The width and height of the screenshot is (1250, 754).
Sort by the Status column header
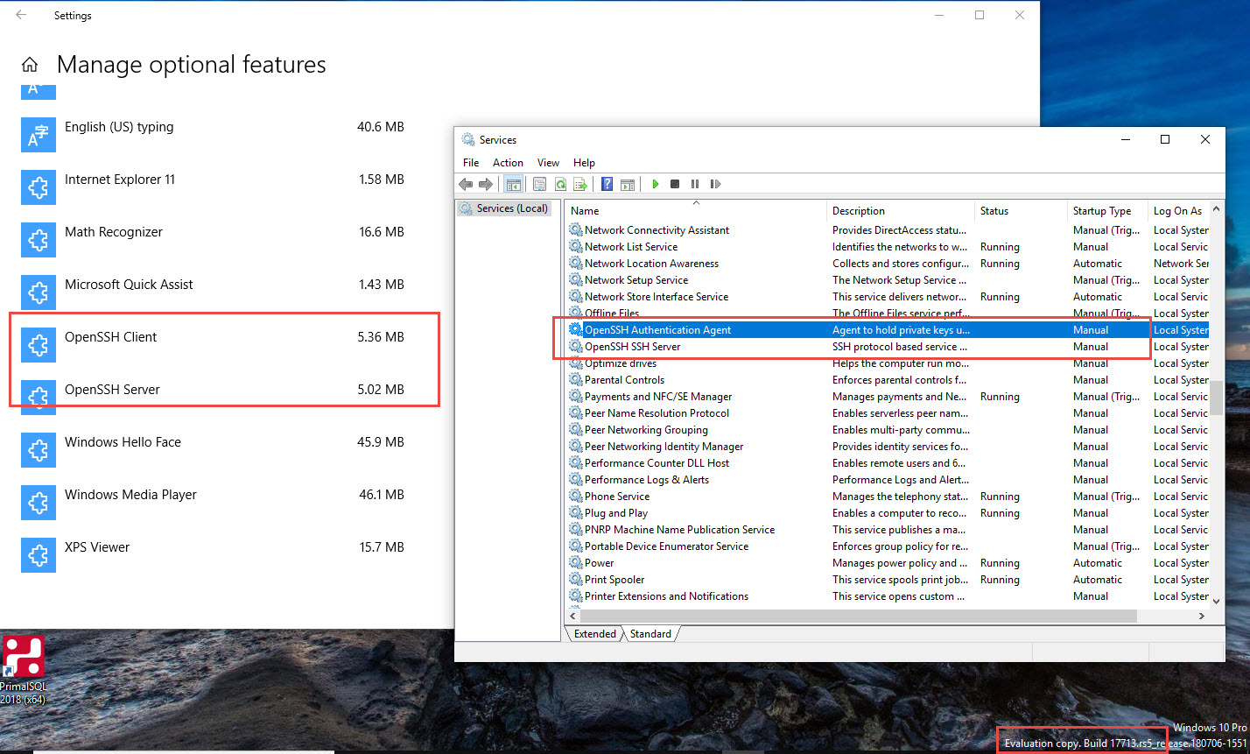[1021, 211]
